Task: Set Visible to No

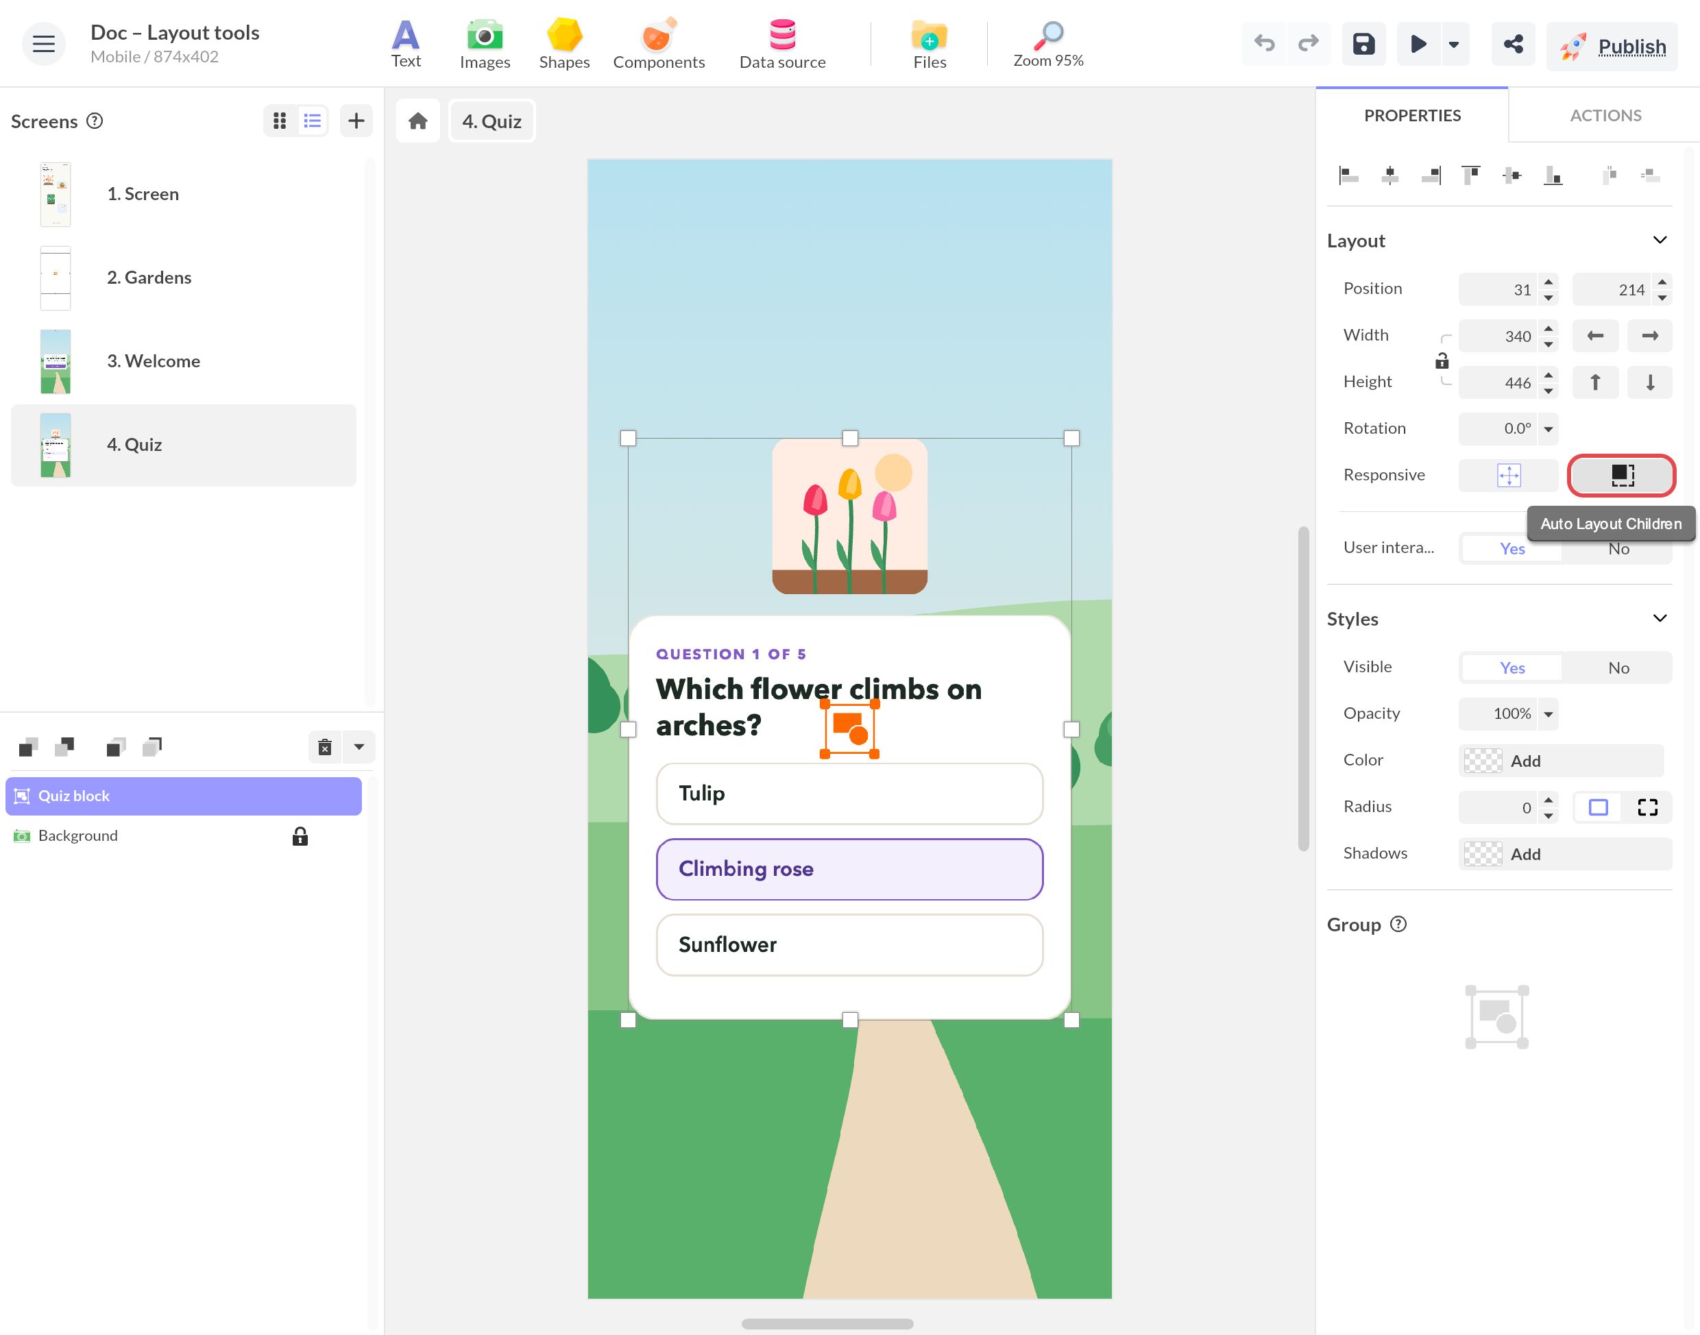Action: pos(1618,667)
